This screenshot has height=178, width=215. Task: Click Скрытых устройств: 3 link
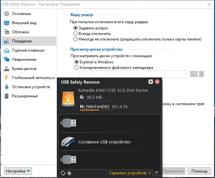130,173
